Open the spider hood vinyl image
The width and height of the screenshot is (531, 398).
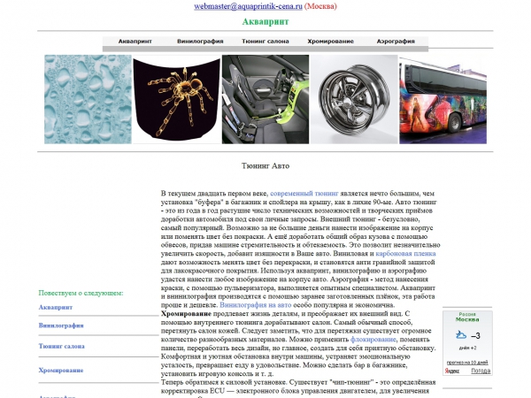pyautogui.click(x=176, y=99)
